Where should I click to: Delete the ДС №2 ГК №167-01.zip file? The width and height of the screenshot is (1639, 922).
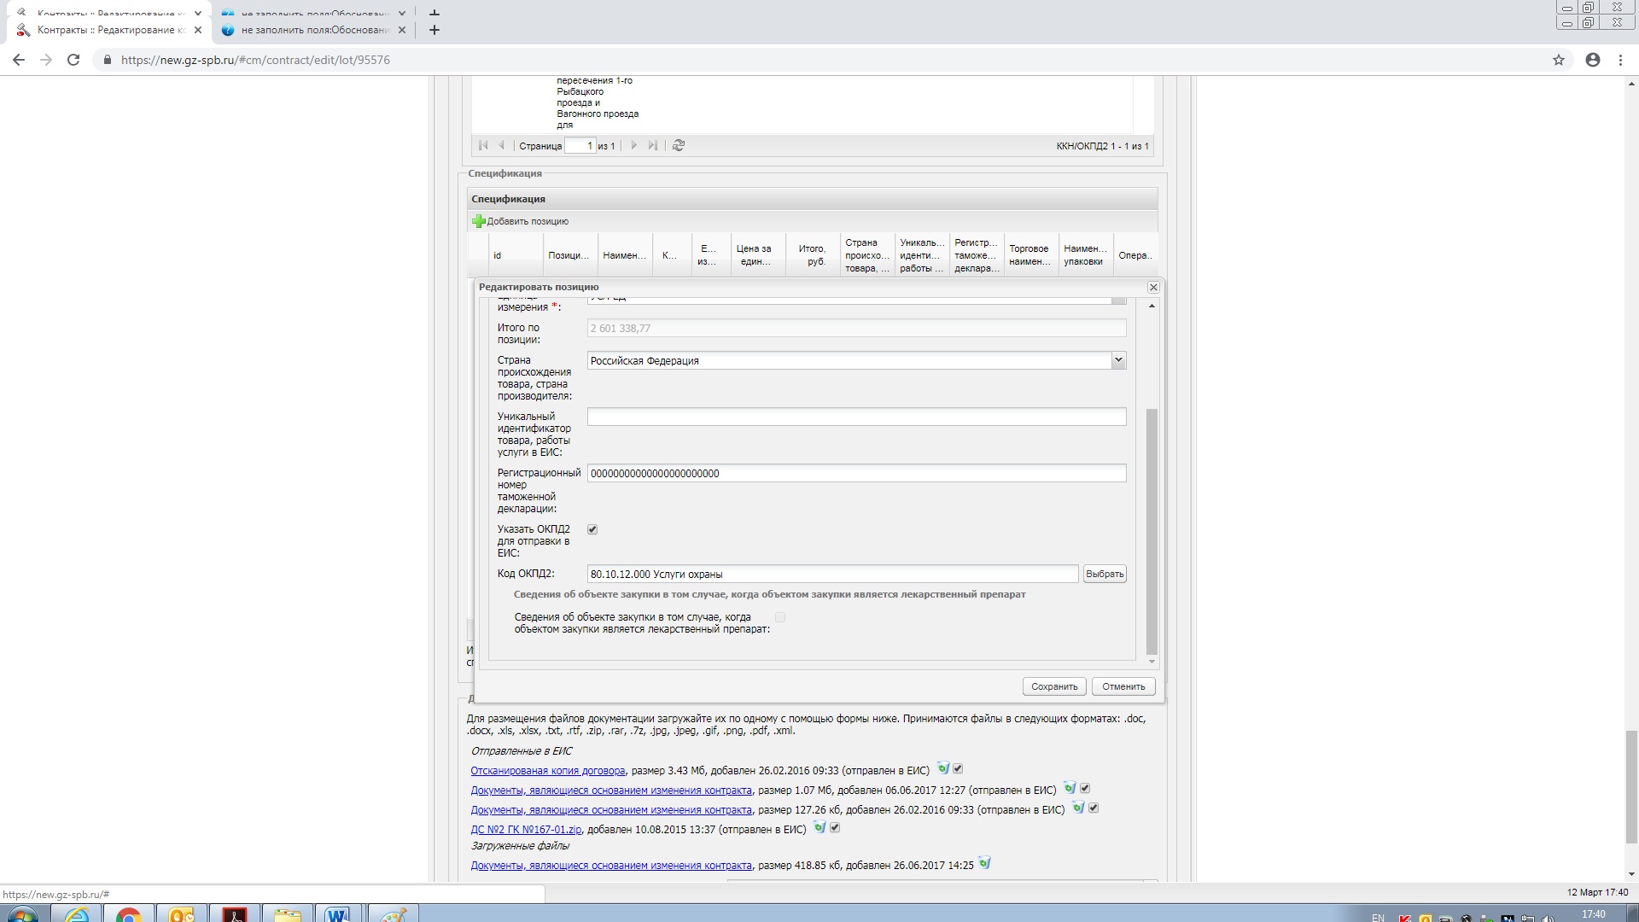pos(819,828)
